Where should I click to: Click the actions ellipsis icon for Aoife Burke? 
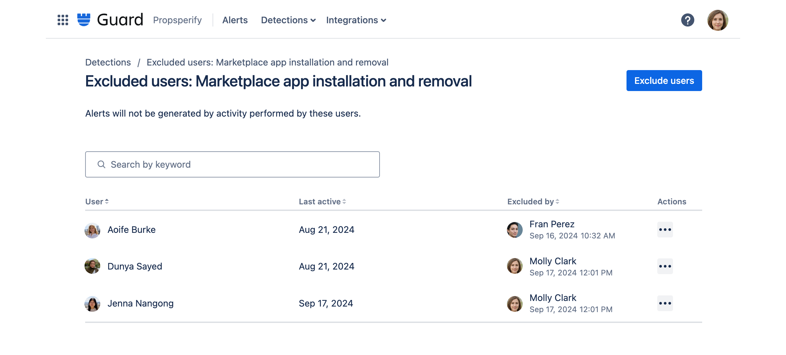(665, 230)
